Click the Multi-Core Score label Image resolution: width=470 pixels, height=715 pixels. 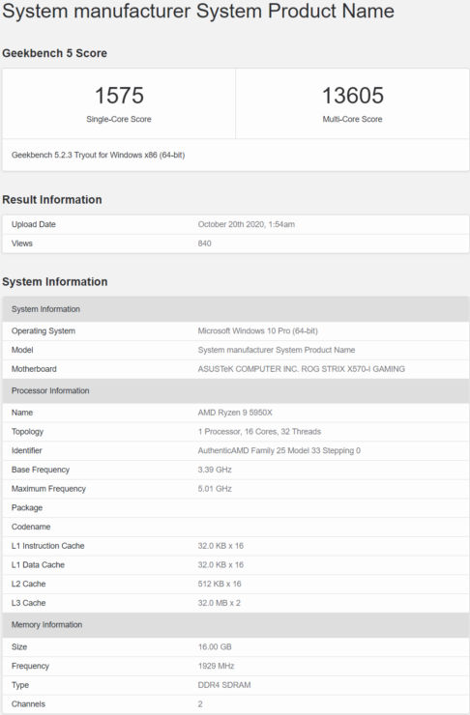pyautogui.click(x=352, y=119)
